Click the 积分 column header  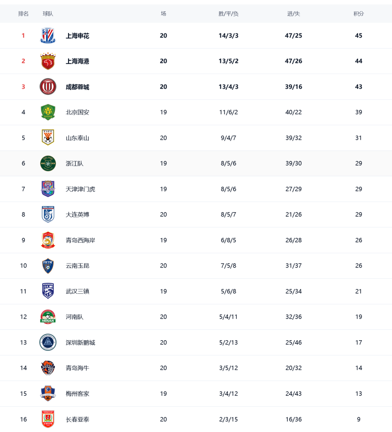pos(359,14)
